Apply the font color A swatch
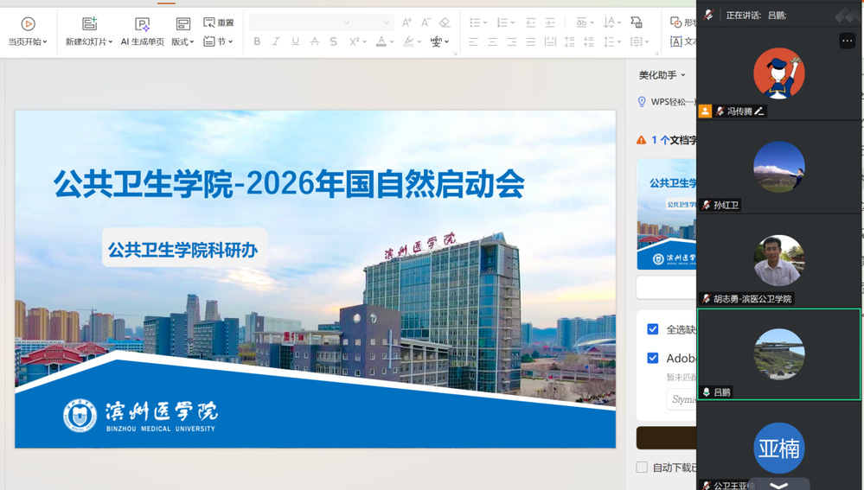This screenshot has width=864, height=490. point(381,41)
